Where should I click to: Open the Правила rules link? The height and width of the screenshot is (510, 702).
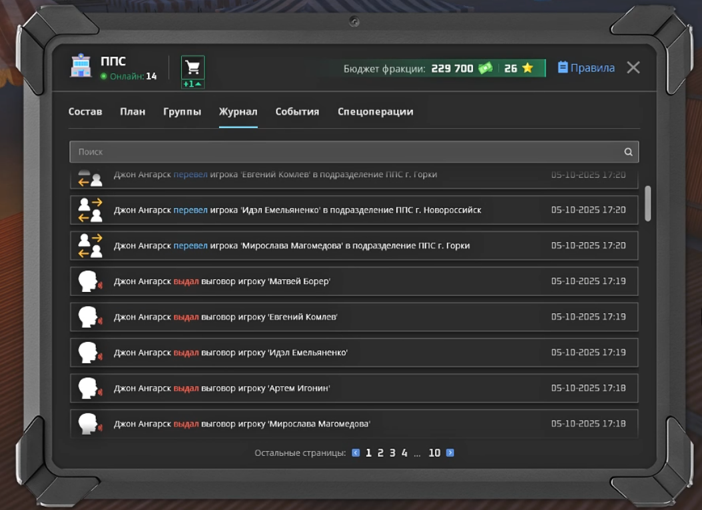586,68
